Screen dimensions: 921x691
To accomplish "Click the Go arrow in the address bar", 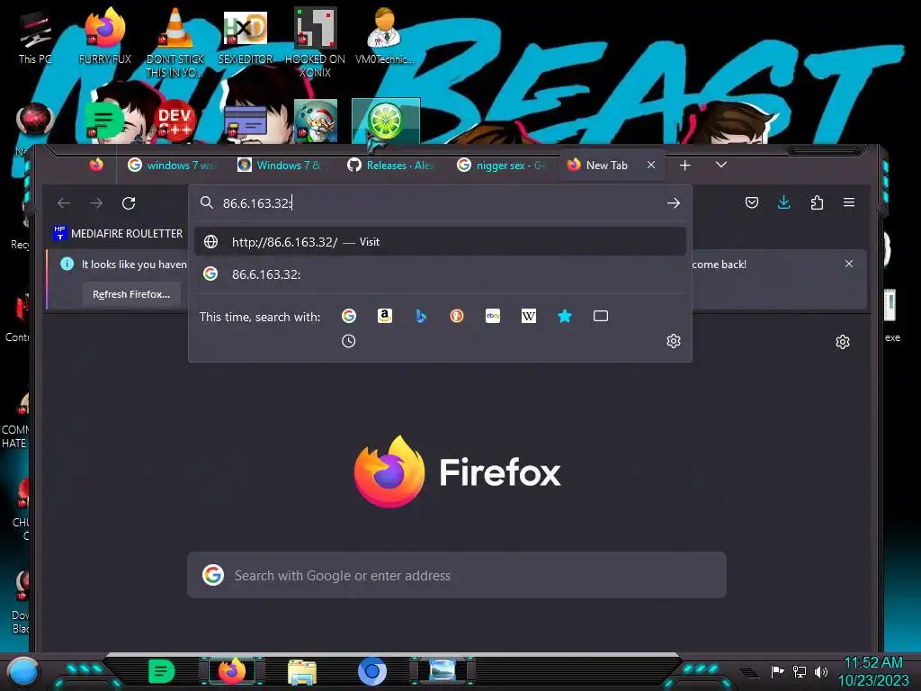I will click(x=673, y=203).
